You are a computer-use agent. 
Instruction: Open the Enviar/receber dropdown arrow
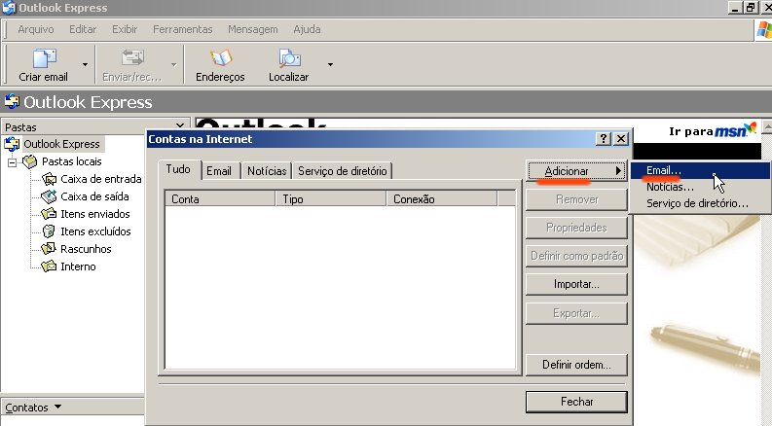[174, 64]
